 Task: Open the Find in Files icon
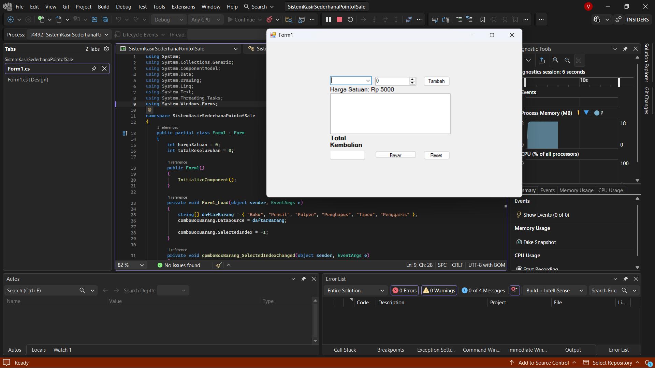(289, 20)
